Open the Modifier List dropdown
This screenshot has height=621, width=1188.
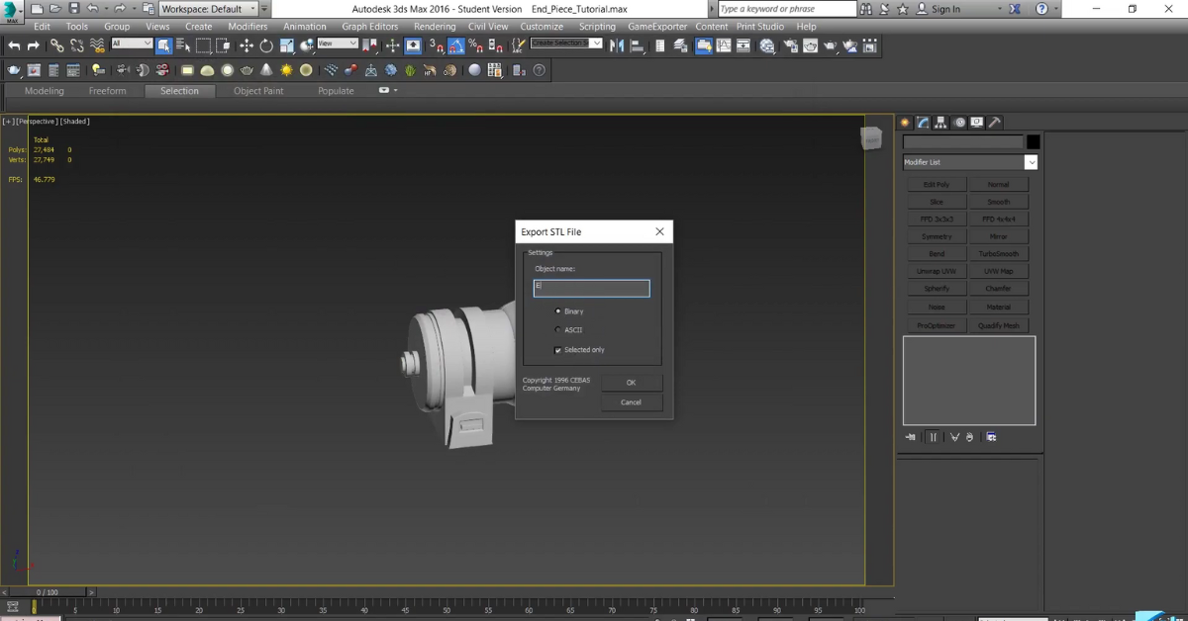click(x=1031, y=161)
